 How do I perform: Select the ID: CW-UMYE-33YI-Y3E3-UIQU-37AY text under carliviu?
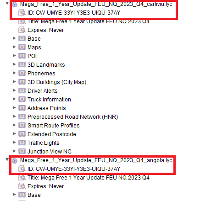coord(74,13)
